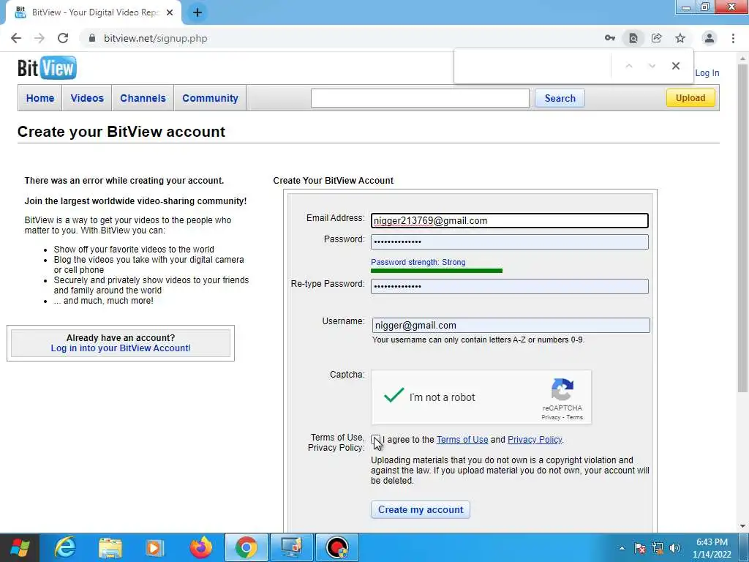Close the BitView browser tab
Screen dimensions: 749x562
(170, 12)
